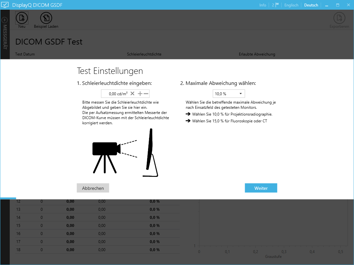Maximize the DisplayQ window
This screenshot has width=354, height=265.
(x=338, y=5)
